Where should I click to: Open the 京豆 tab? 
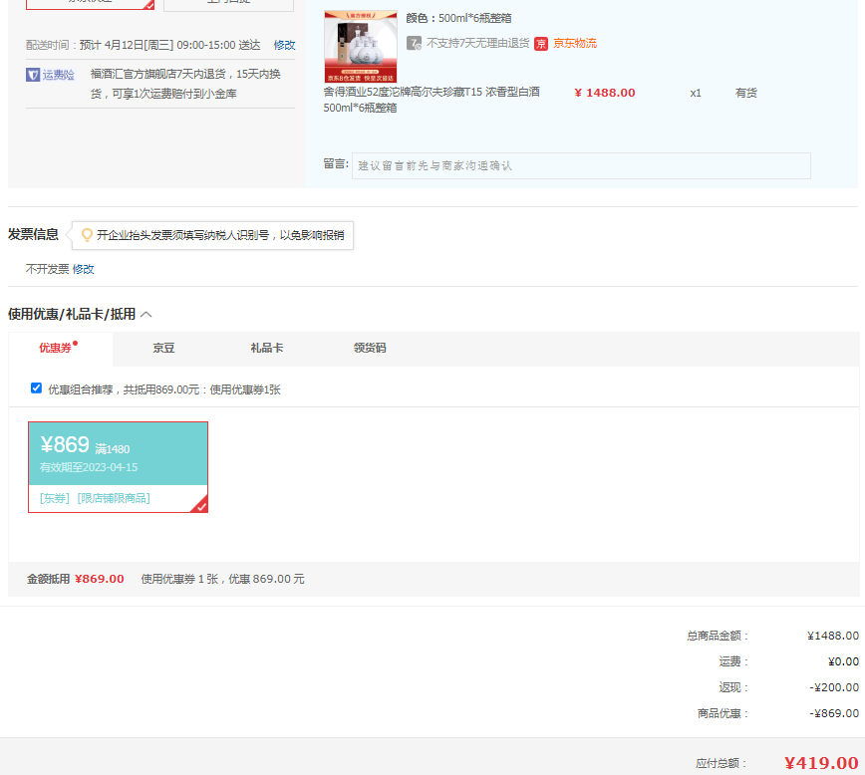pyautogui.click(x=163, y=348)
